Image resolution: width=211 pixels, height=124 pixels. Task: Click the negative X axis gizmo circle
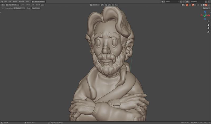[x=202, y=15]
